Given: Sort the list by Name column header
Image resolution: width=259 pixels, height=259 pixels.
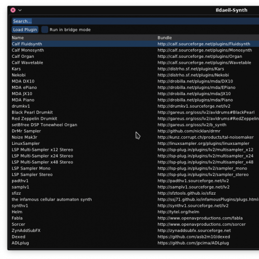Looking at the screenshot, I should coord(18,38).
